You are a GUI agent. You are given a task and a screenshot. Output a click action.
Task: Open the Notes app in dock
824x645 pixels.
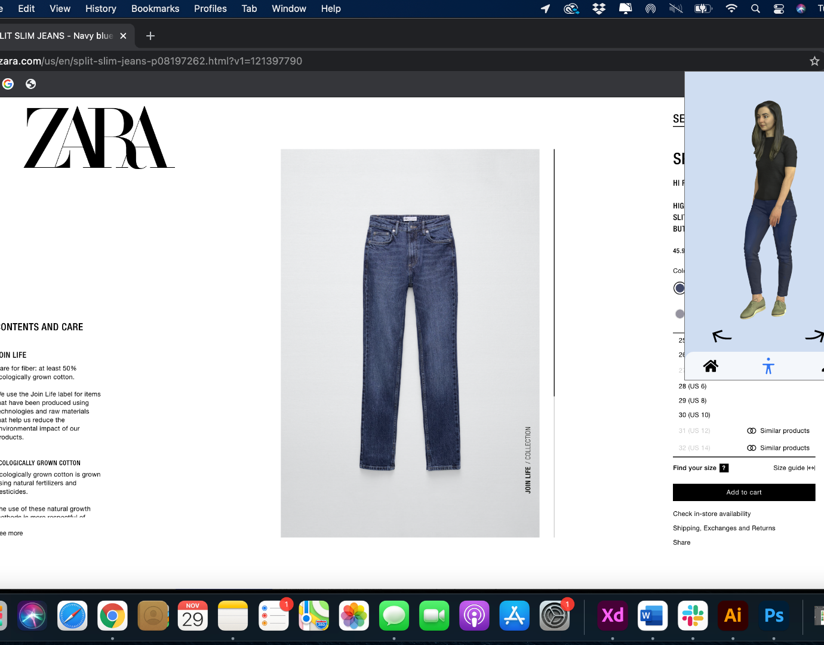(233, 616)
